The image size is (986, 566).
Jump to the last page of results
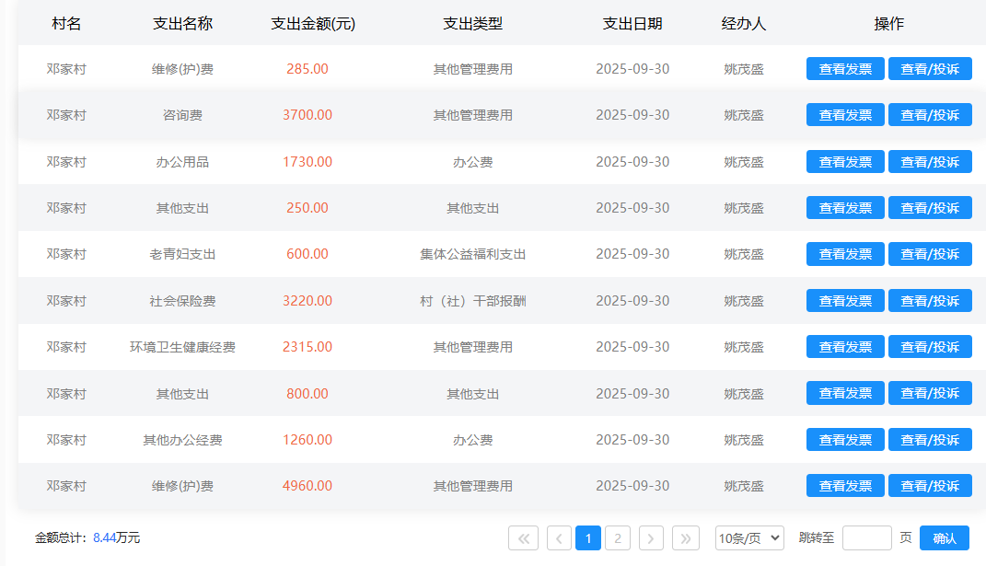click(686, 538)
